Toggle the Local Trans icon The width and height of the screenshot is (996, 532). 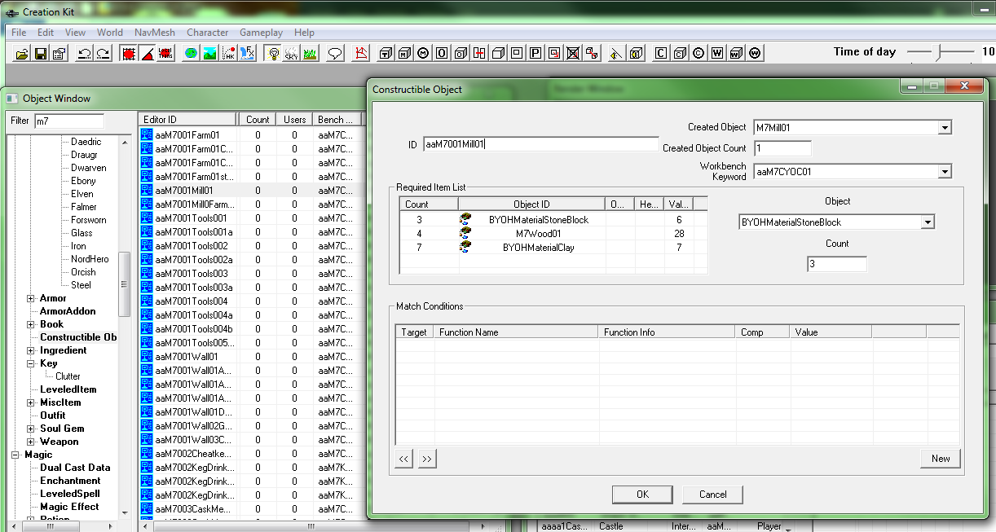(x=165, y=54)
